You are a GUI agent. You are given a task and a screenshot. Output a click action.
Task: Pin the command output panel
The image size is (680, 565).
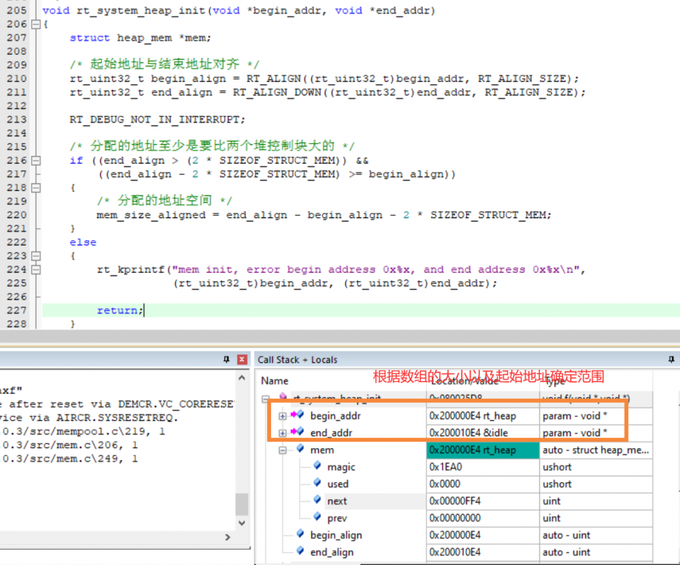coord(226,360)
